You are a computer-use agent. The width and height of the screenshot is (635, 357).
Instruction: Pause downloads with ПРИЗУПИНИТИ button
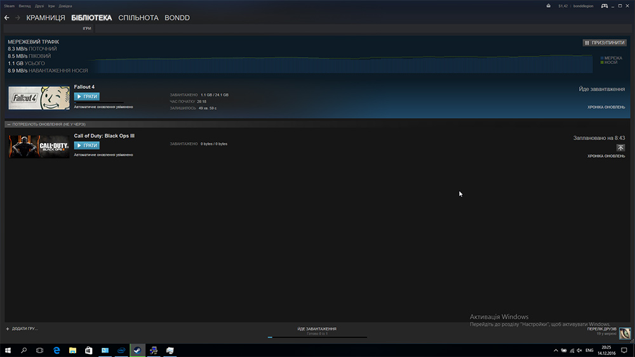point(605,42)
